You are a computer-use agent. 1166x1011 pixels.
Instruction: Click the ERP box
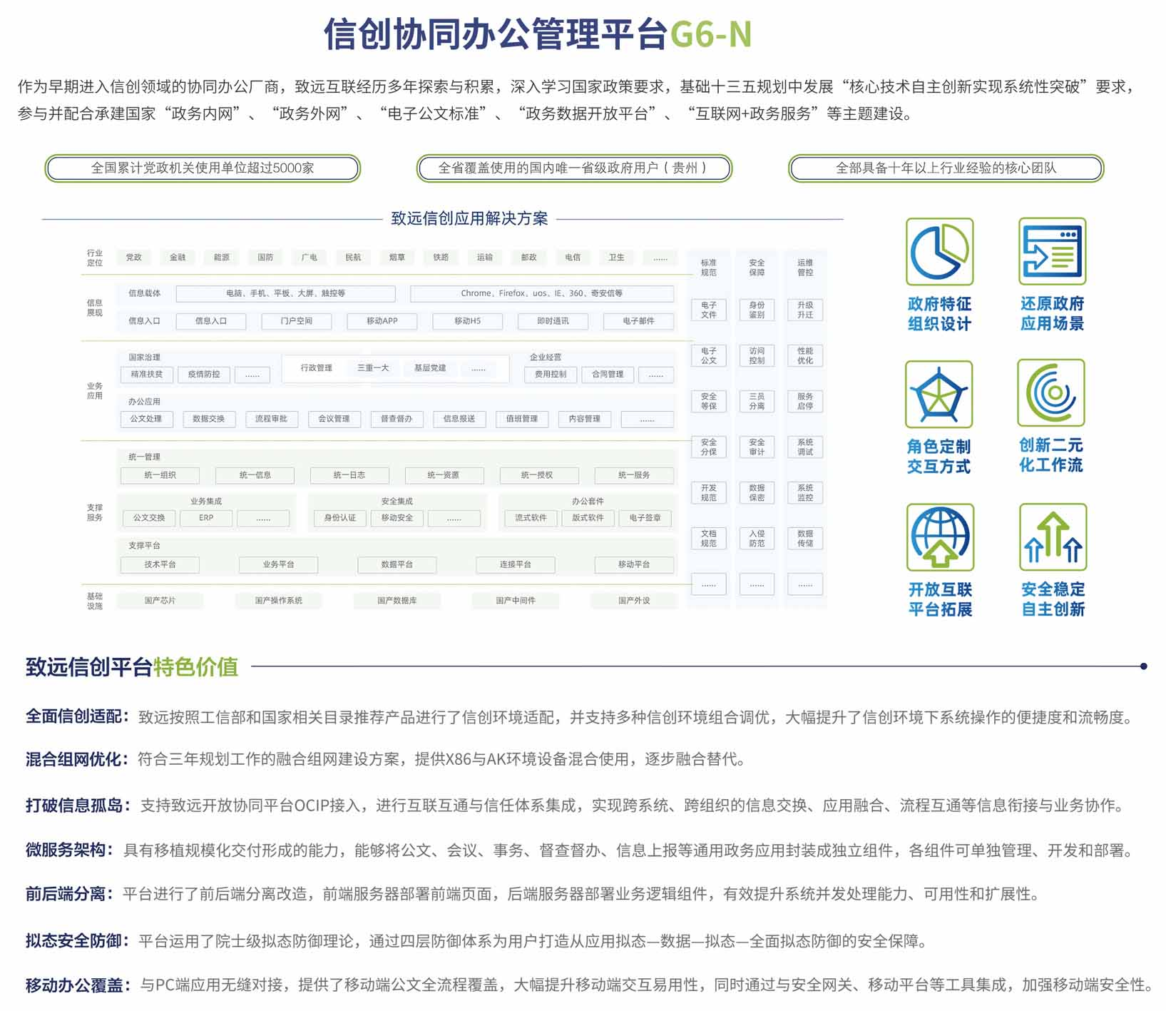(206, 518)
